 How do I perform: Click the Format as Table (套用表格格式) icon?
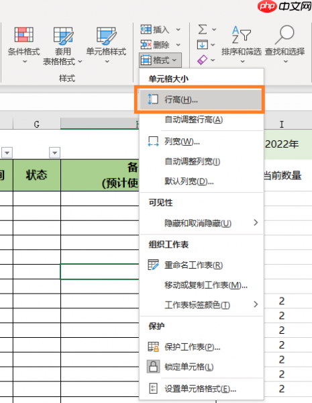tap(63, 35)
